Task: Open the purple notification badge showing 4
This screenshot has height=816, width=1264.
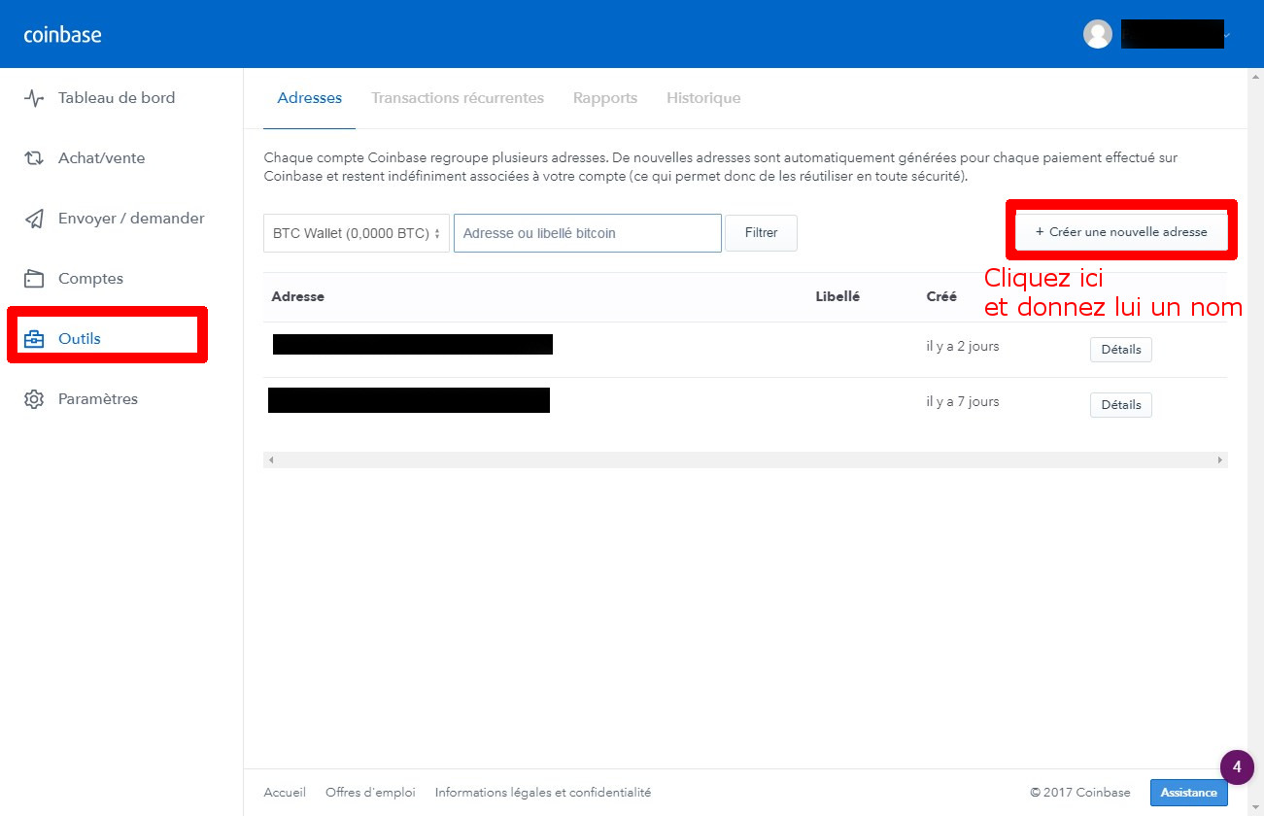Action: click(1237, 766)
